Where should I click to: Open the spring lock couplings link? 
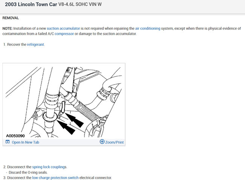tap(49, 167)
